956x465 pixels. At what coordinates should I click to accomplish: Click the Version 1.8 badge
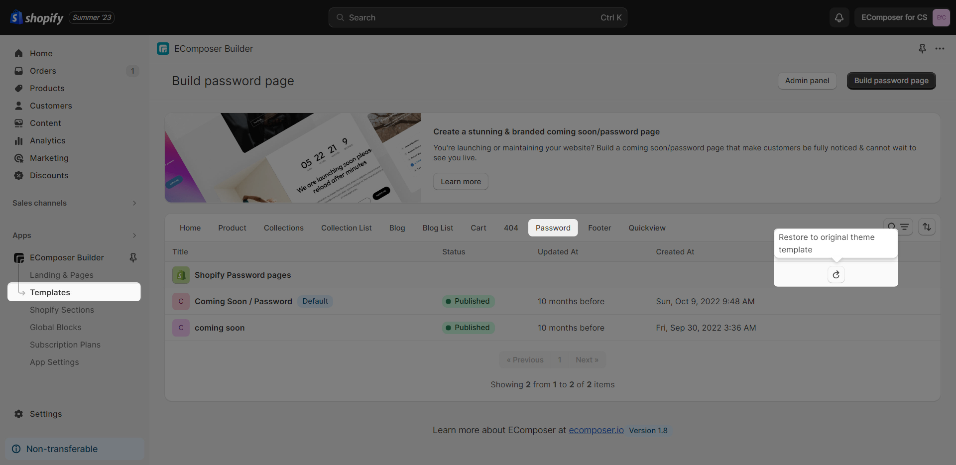[648, 430]
